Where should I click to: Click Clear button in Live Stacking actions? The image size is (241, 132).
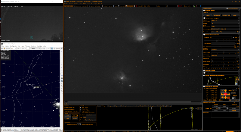68,116
